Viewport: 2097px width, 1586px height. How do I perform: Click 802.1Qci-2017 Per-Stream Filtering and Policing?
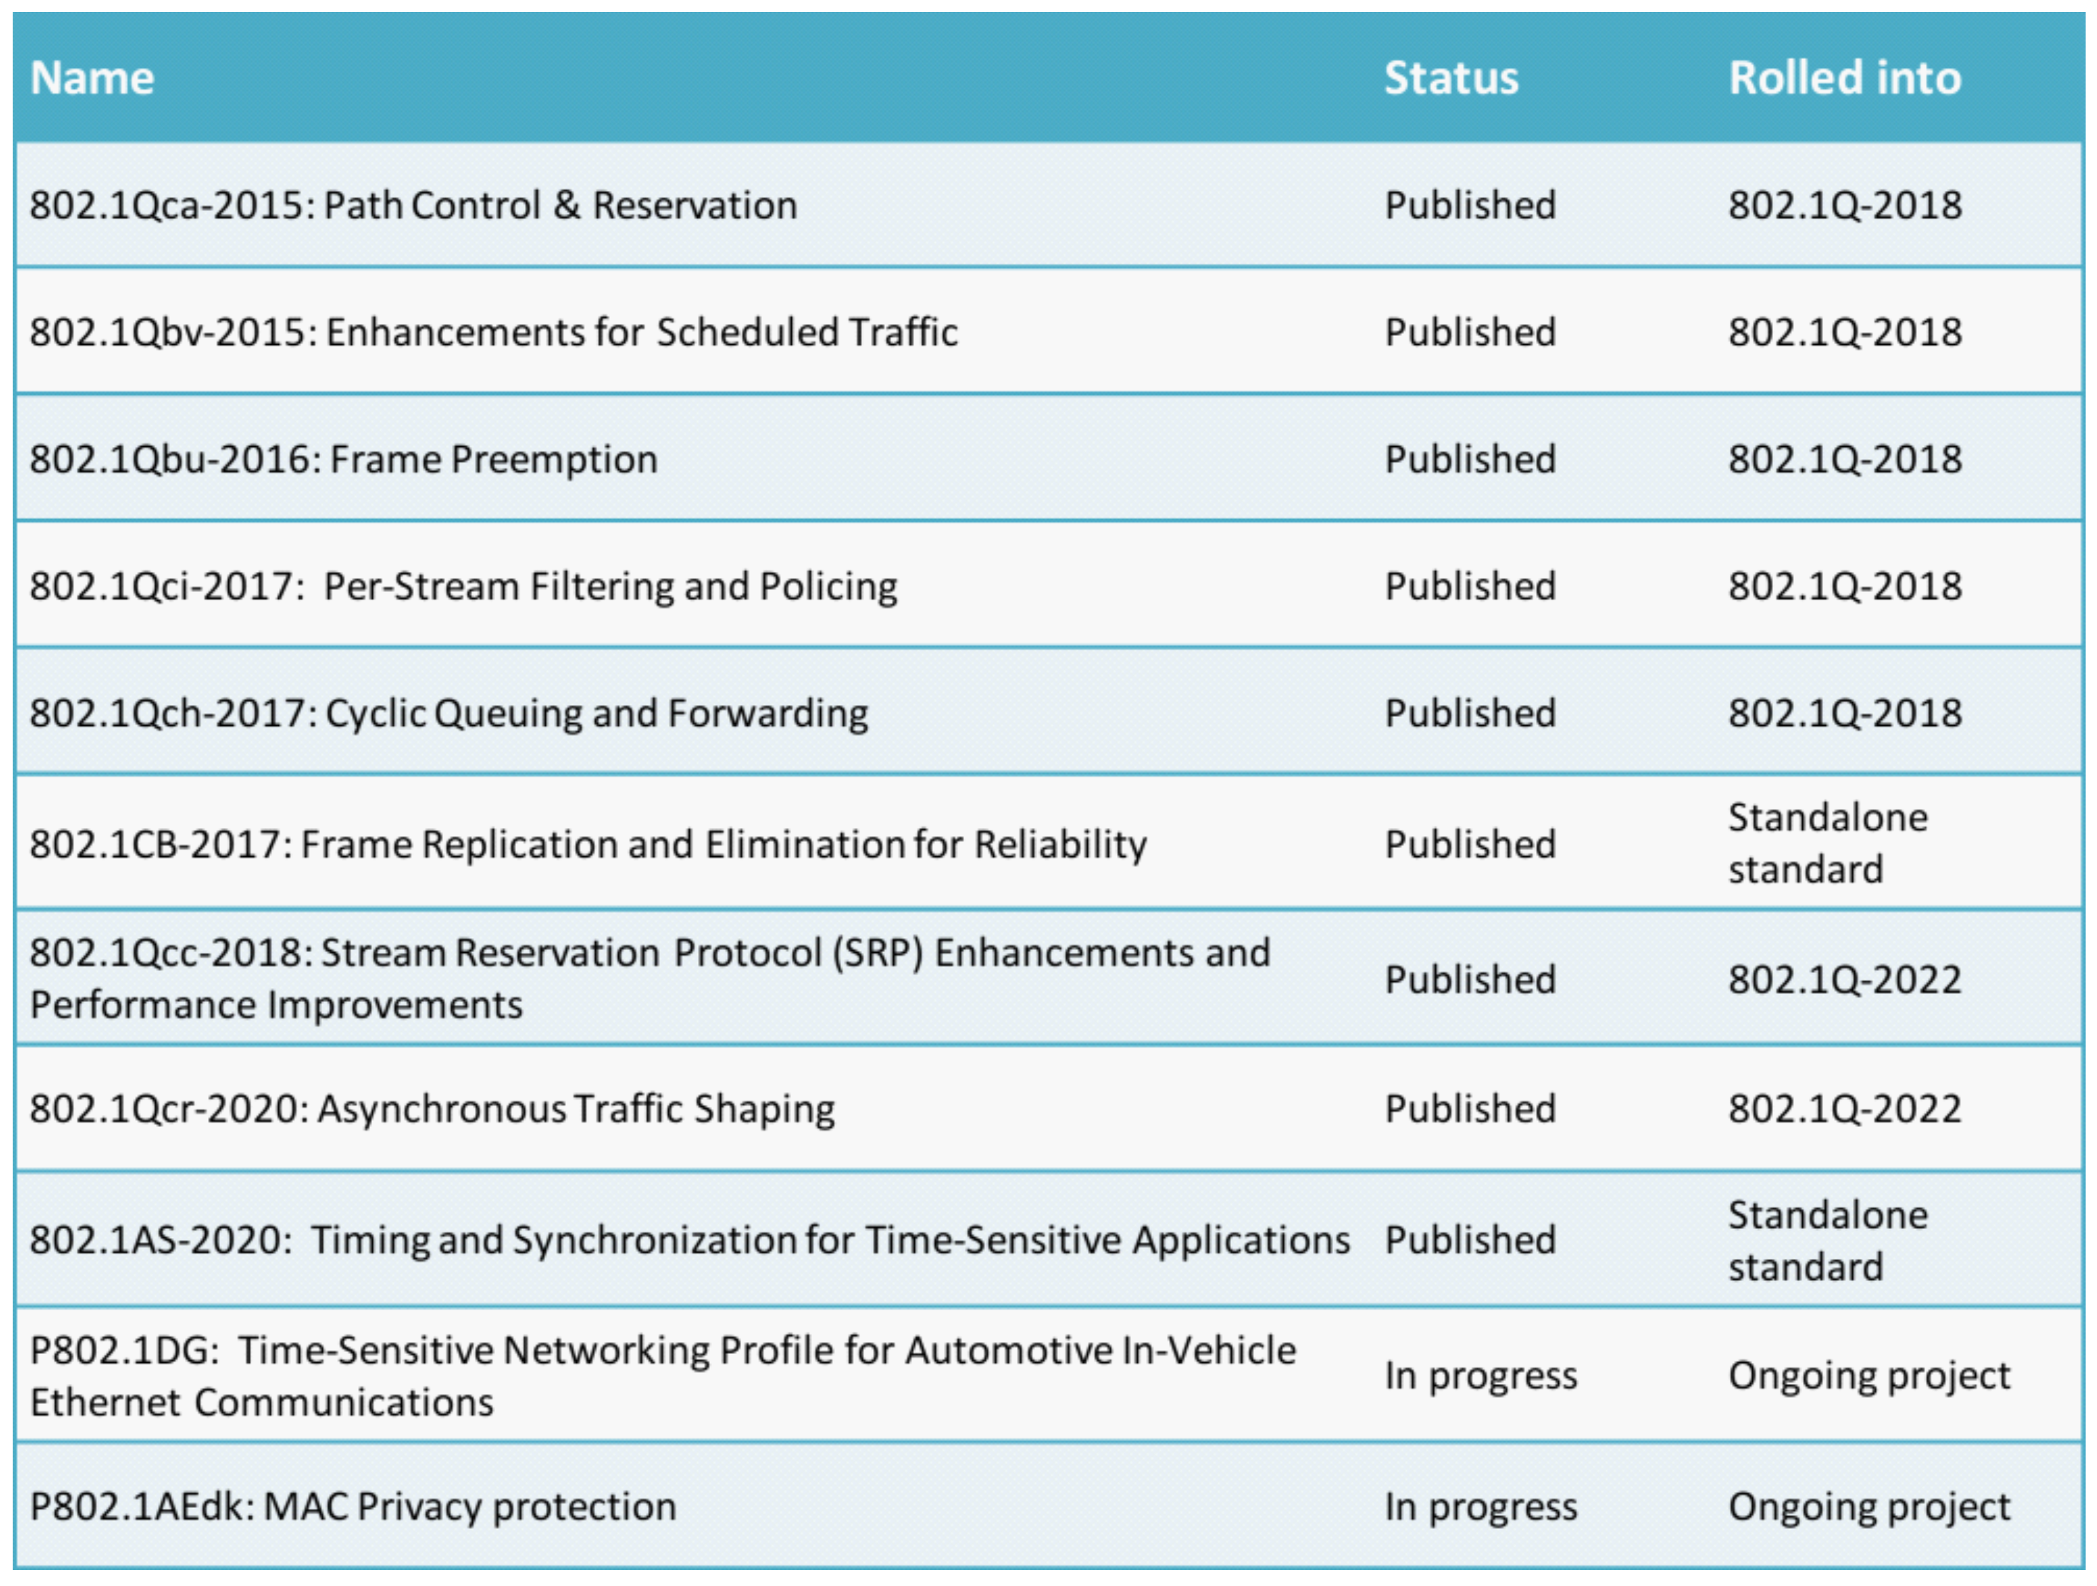[x=463, y=587]
